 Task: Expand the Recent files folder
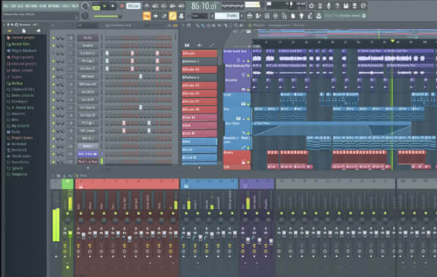click(19, 44)
